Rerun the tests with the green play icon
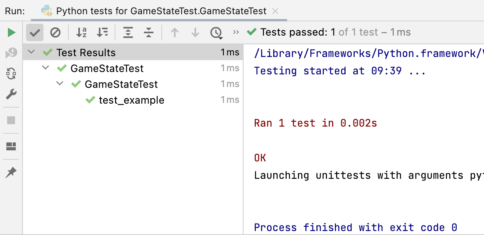484x235 pixels. [x=11, y=32]
